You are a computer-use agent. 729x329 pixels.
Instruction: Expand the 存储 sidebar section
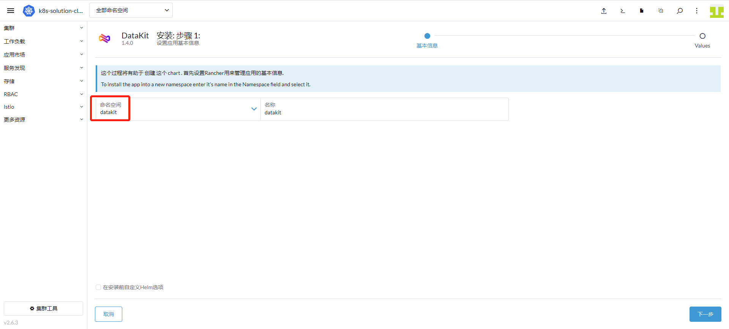point(43,81)
